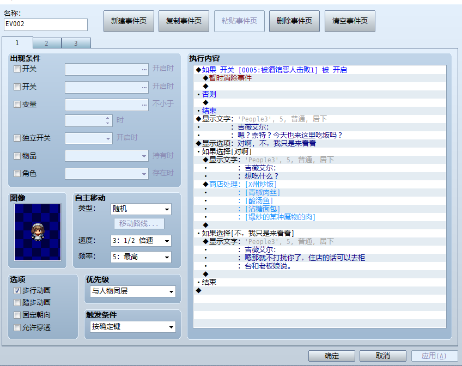Click the 移动路线... button

click(x=139, y=223)
